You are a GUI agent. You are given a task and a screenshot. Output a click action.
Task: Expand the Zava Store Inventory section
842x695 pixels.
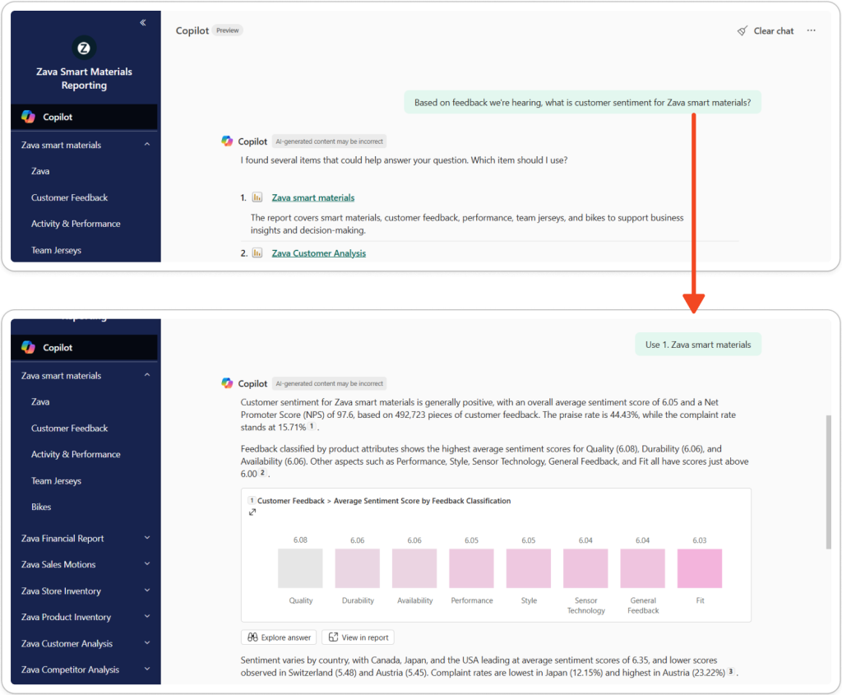coord(147,591)
